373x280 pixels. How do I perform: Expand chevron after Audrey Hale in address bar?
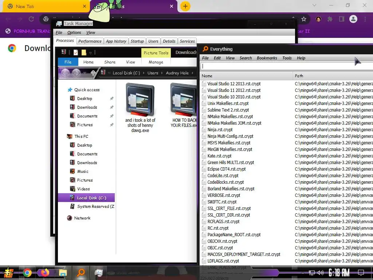click(x=192, y=73)
